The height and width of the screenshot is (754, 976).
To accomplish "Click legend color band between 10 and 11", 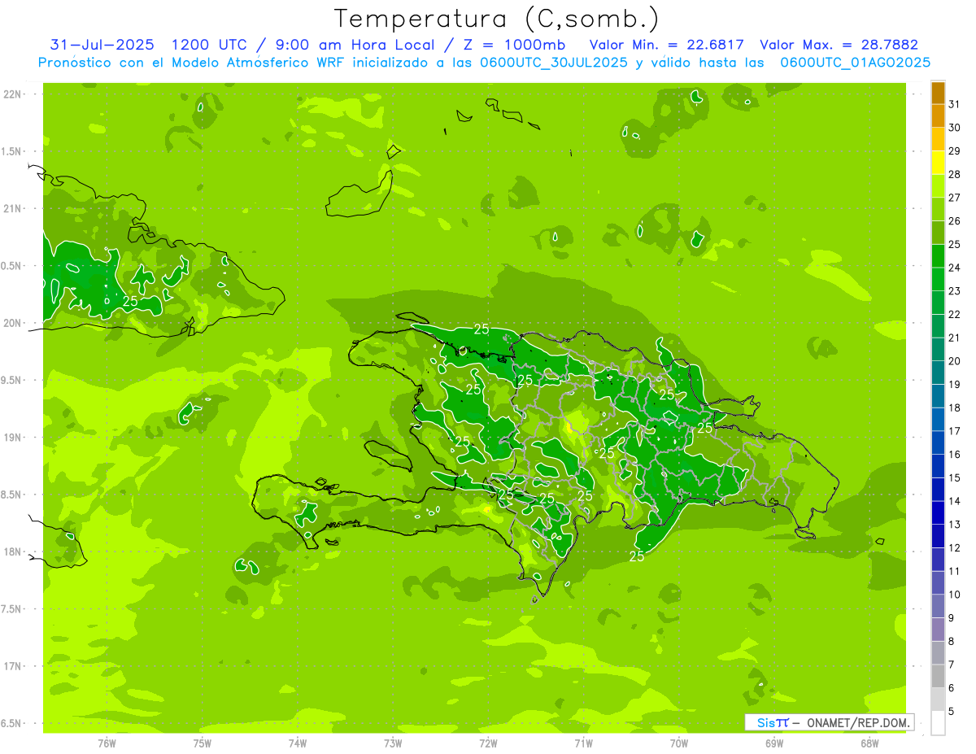I will (x=938, y=582).
